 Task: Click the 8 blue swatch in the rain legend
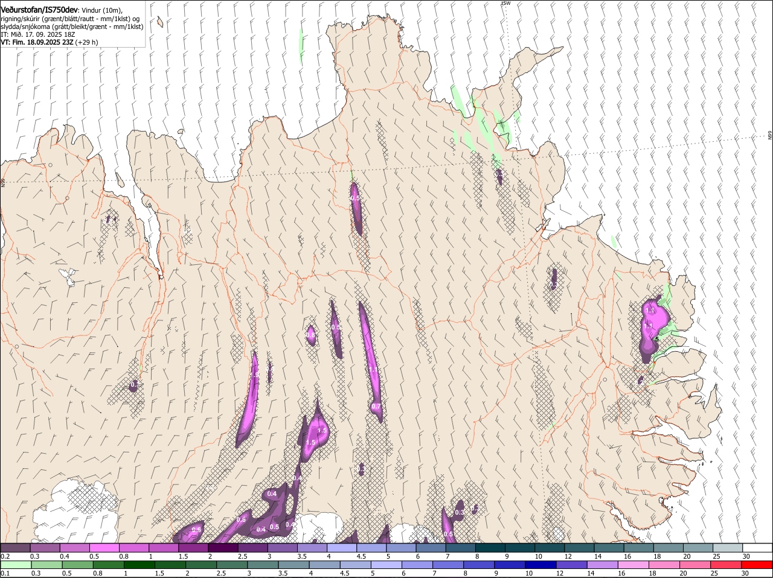(479, 565)
